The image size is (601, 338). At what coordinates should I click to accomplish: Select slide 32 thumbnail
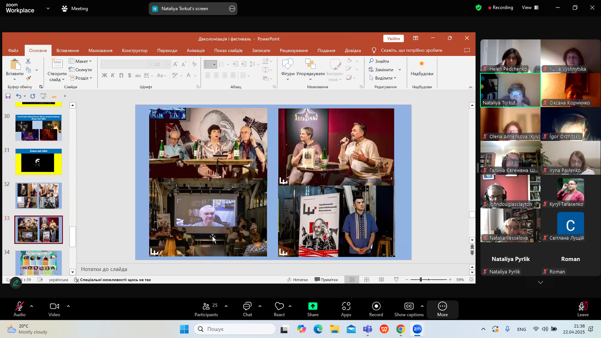(39, 196)
